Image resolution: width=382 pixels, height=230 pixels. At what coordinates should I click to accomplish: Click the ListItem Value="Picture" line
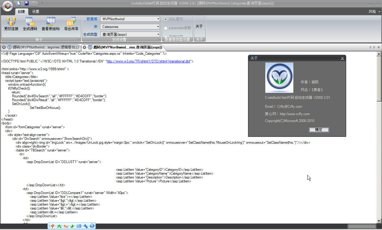(154, 181)
